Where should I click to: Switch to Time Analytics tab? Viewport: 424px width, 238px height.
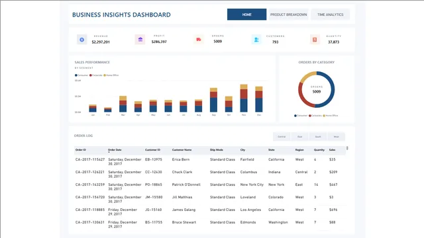(x=330, y=15)
